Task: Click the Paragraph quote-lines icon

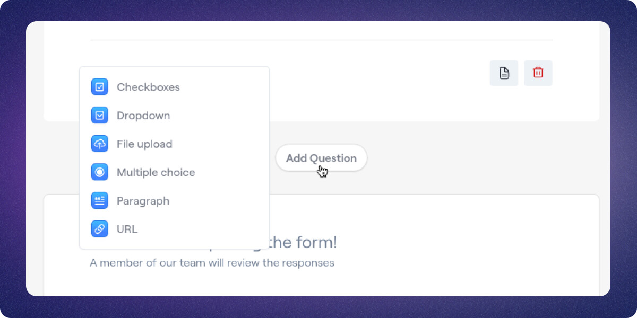Action: point(100,201)
